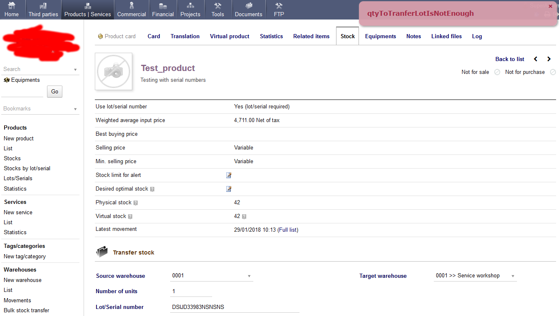
Task: Click help icon next to Physical stock
Action: coord(136,203)
